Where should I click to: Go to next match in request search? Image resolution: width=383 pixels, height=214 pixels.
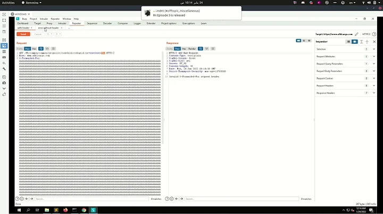pos(31,199)
